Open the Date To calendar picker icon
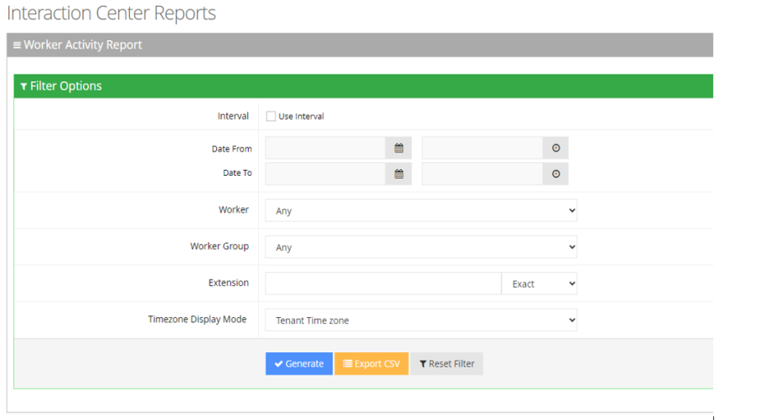The image size is (770, 420). 399,174
